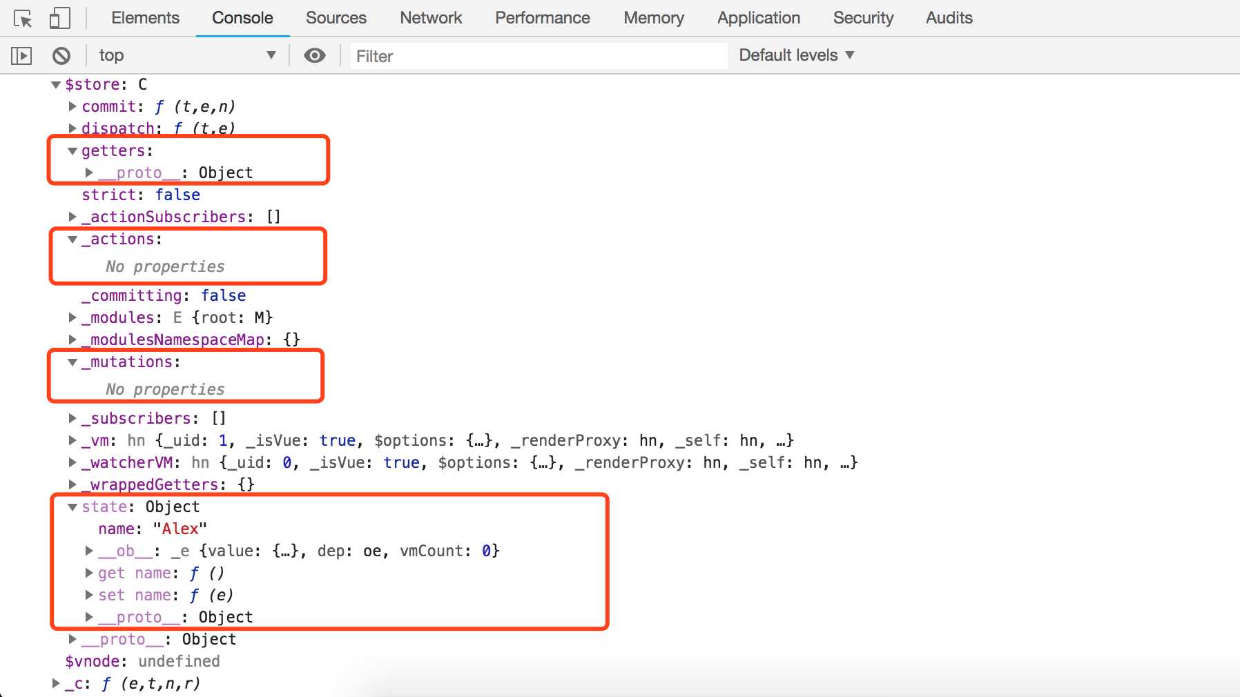
Task: Focus the Filter input field
Action: coord(539,56)
